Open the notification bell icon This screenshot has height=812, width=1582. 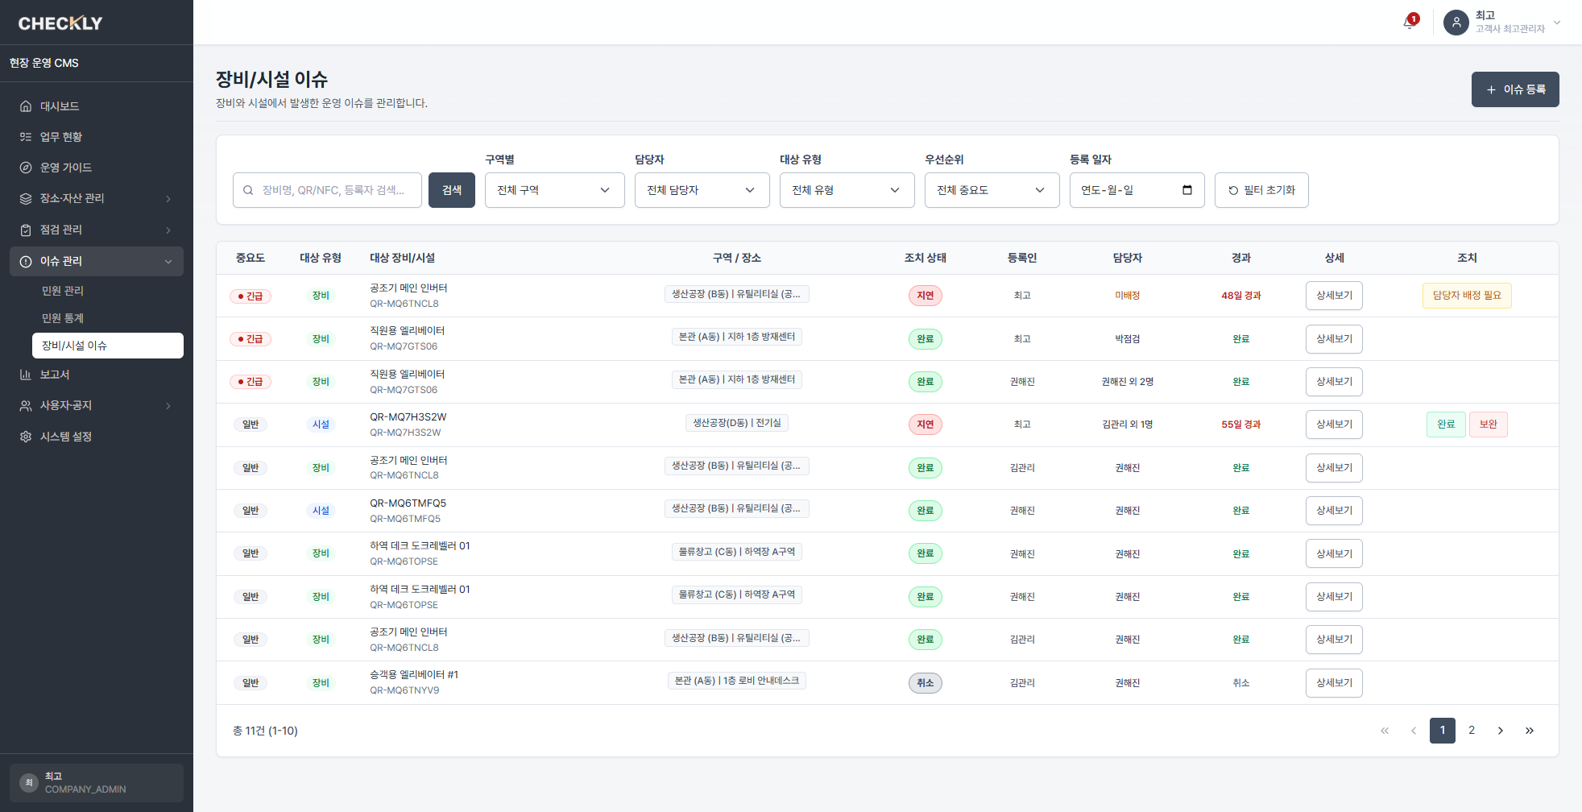coord(1409,23)
